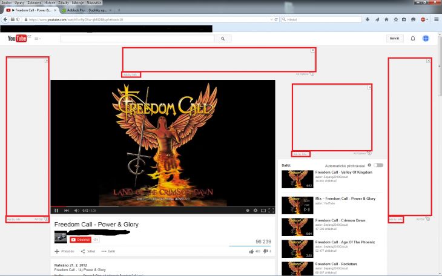Open the Adblock Plus icon dropdown arrow
The image size is (442, 276).
tap(427, 19)
